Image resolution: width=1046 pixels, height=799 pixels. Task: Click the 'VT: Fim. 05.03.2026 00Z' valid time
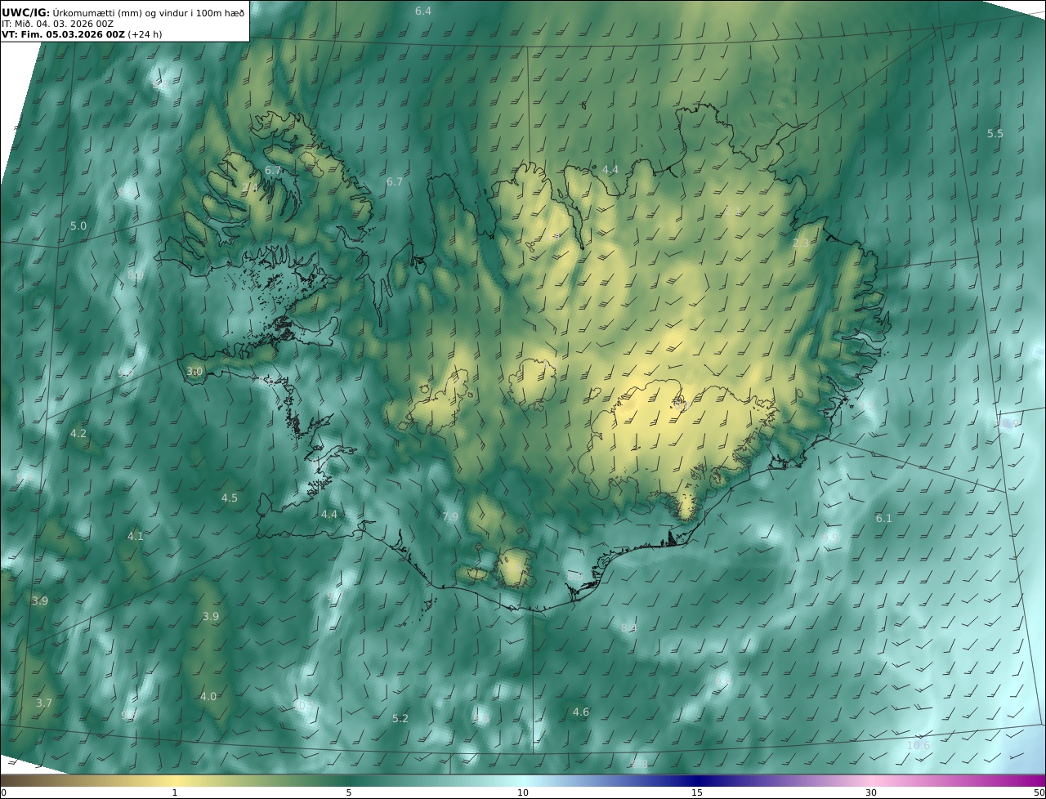(63, 34)
